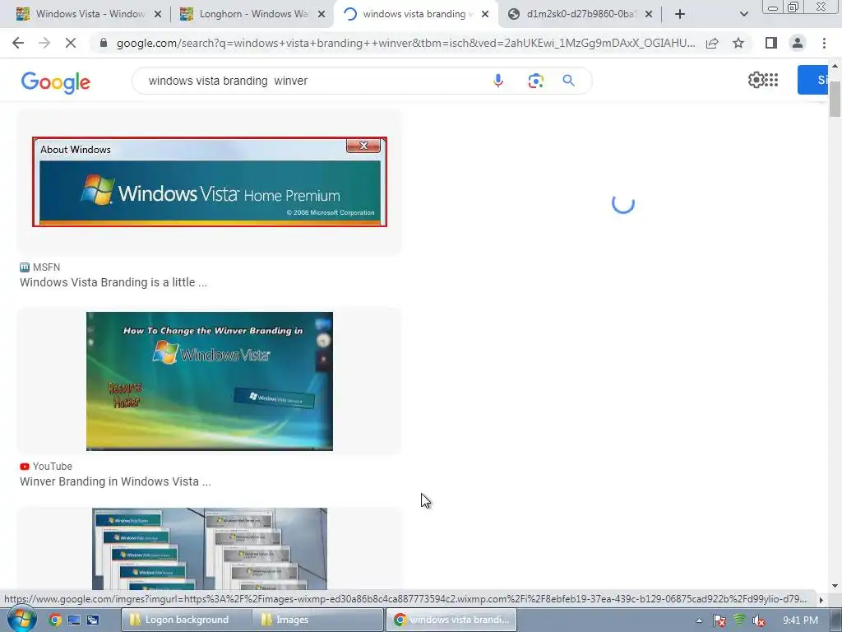The image size is (842, 632).
Task: Click the Google logo
Action: click(x=55, y=82)
